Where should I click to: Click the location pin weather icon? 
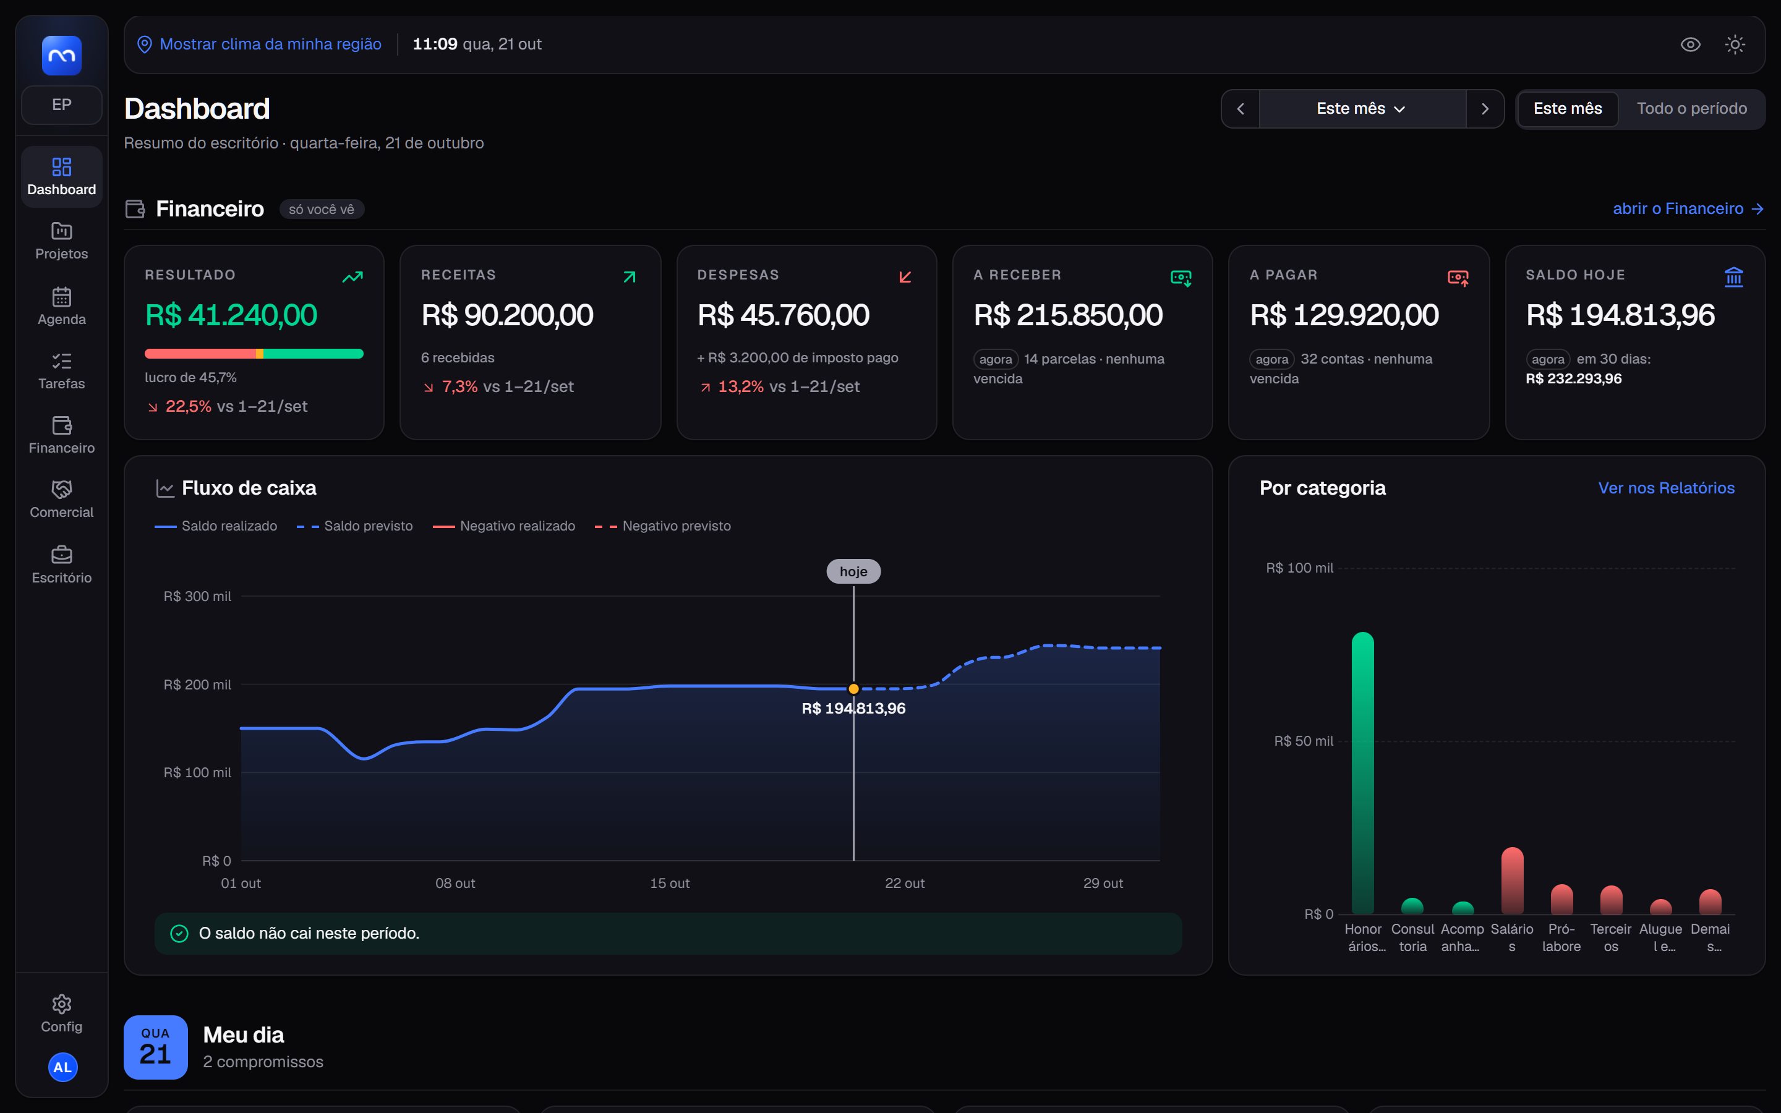coord(145,45)
